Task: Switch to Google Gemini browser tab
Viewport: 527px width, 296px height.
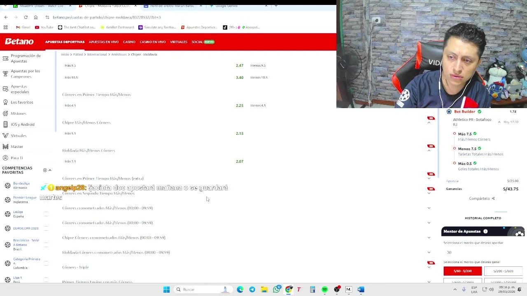Action: click(x=226, y=6)
